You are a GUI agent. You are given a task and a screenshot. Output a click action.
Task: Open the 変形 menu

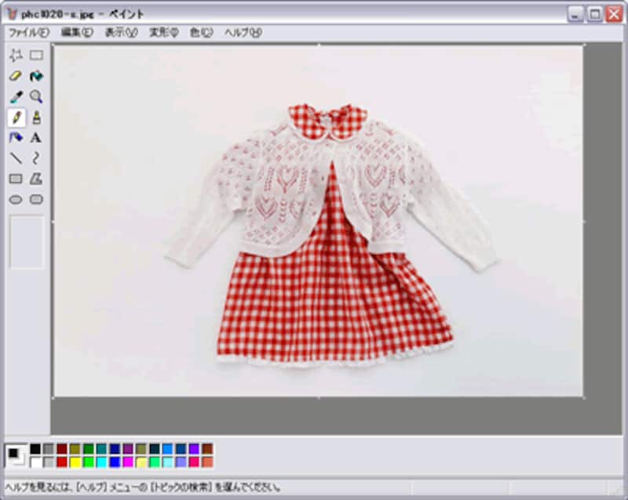click(x=165, y=32)
